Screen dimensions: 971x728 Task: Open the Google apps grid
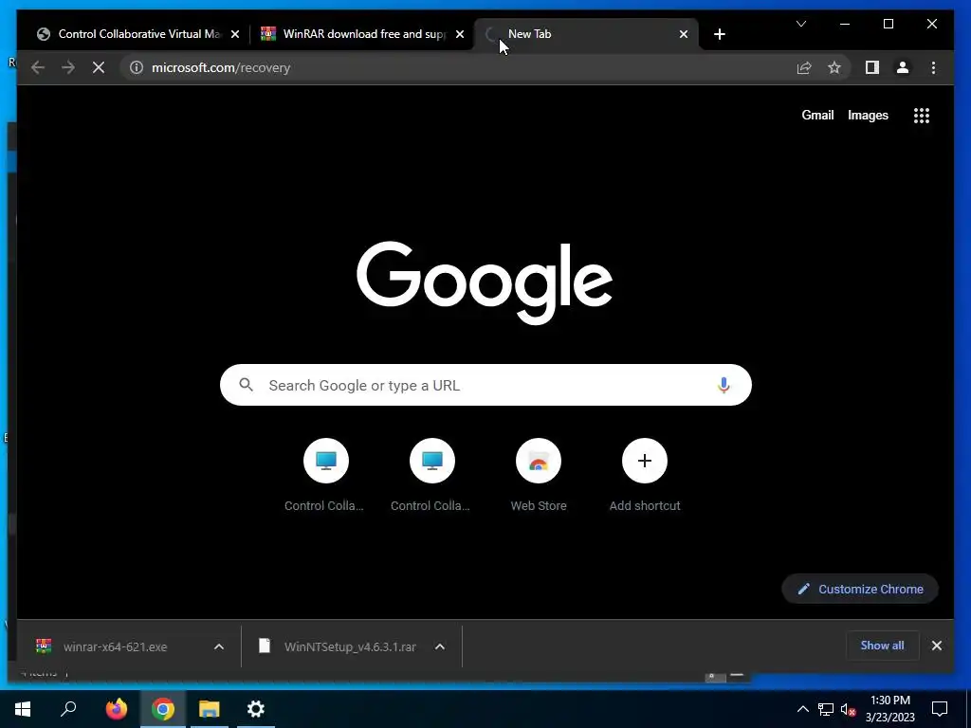click(922, 116)
